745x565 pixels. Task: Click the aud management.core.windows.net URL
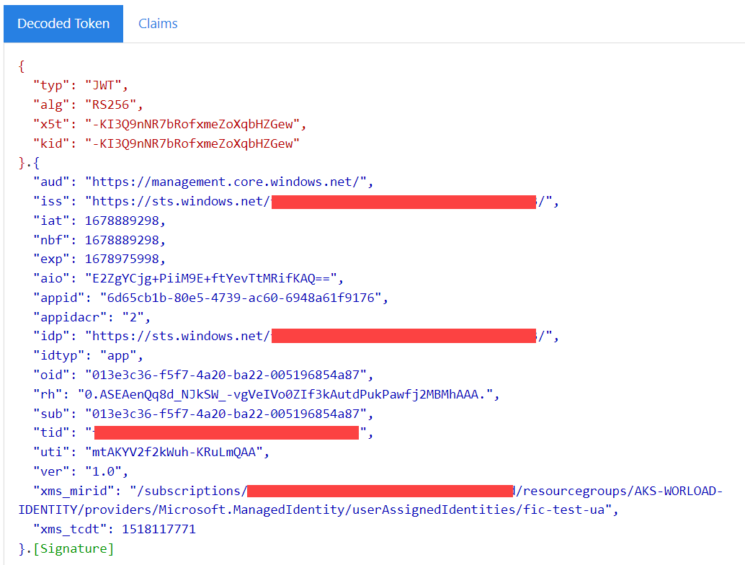click(227, 182)
